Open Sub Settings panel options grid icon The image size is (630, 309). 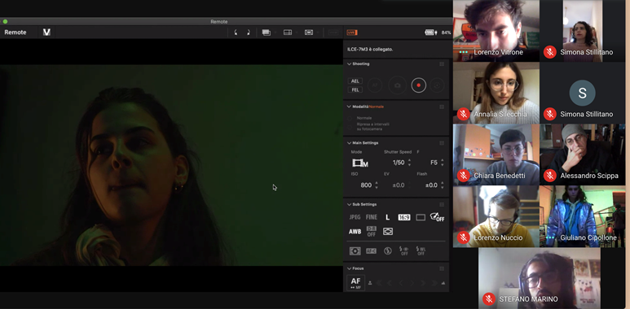442,204
